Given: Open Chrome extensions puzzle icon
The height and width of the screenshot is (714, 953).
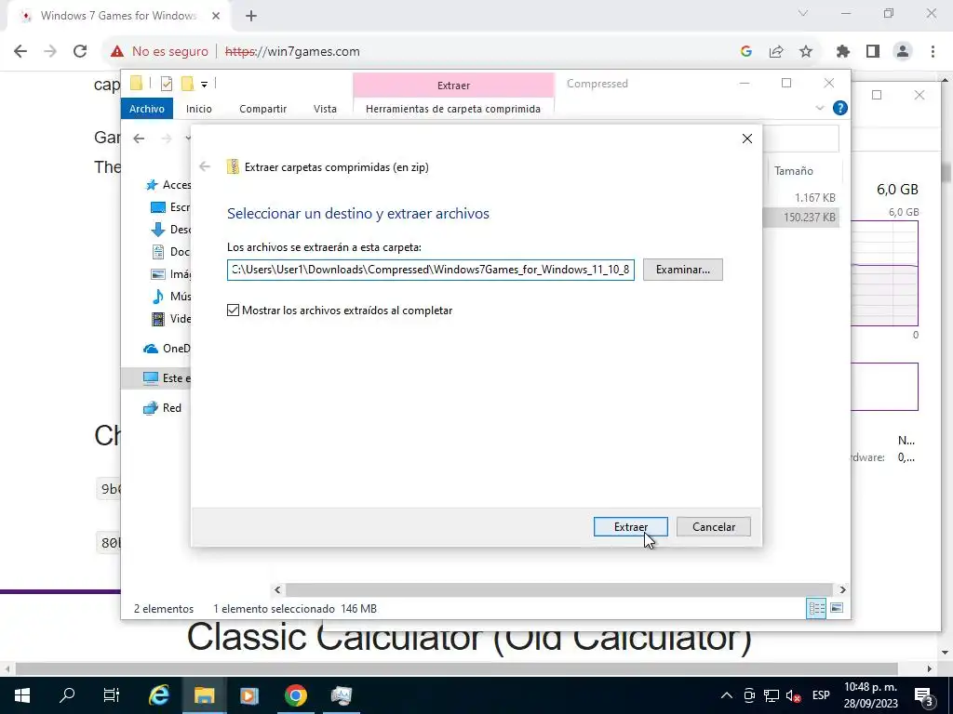Looking at the screenshot, I should tap(843, 52).
